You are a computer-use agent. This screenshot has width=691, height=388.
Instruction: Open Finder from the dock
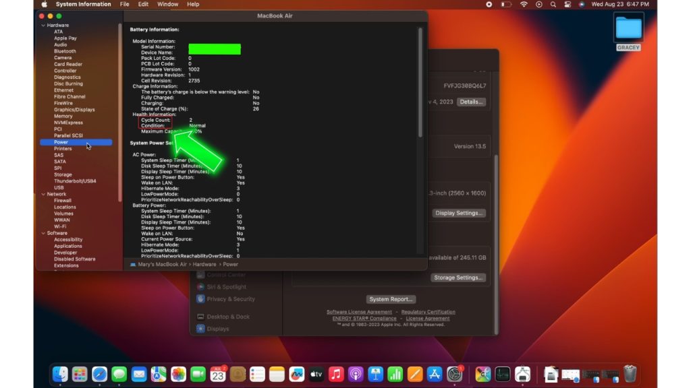(x=60, y=375)
